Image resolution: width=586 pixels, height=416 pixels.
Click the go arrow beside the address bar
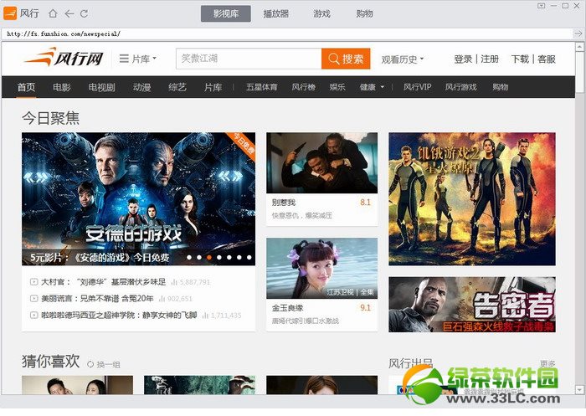[x=578, y=33]
